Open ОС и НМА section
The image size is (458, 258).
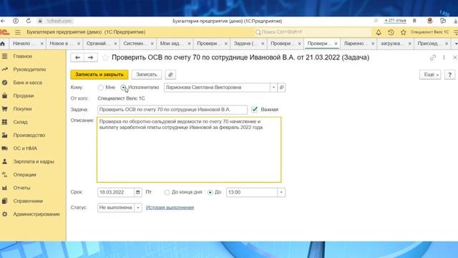(x=25, y=148)
